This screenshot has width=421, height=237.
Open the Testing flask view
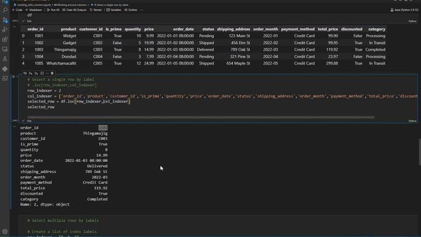point(5,59)
